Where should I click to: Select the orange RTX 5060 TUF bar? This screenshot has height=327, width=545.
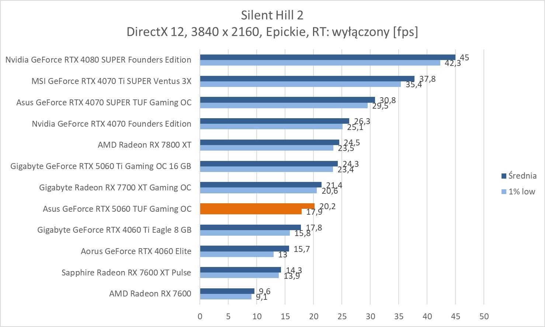coord(257,209)
